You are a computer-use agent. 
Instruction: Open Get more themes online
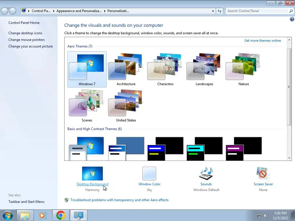click(x=262, y=41)
